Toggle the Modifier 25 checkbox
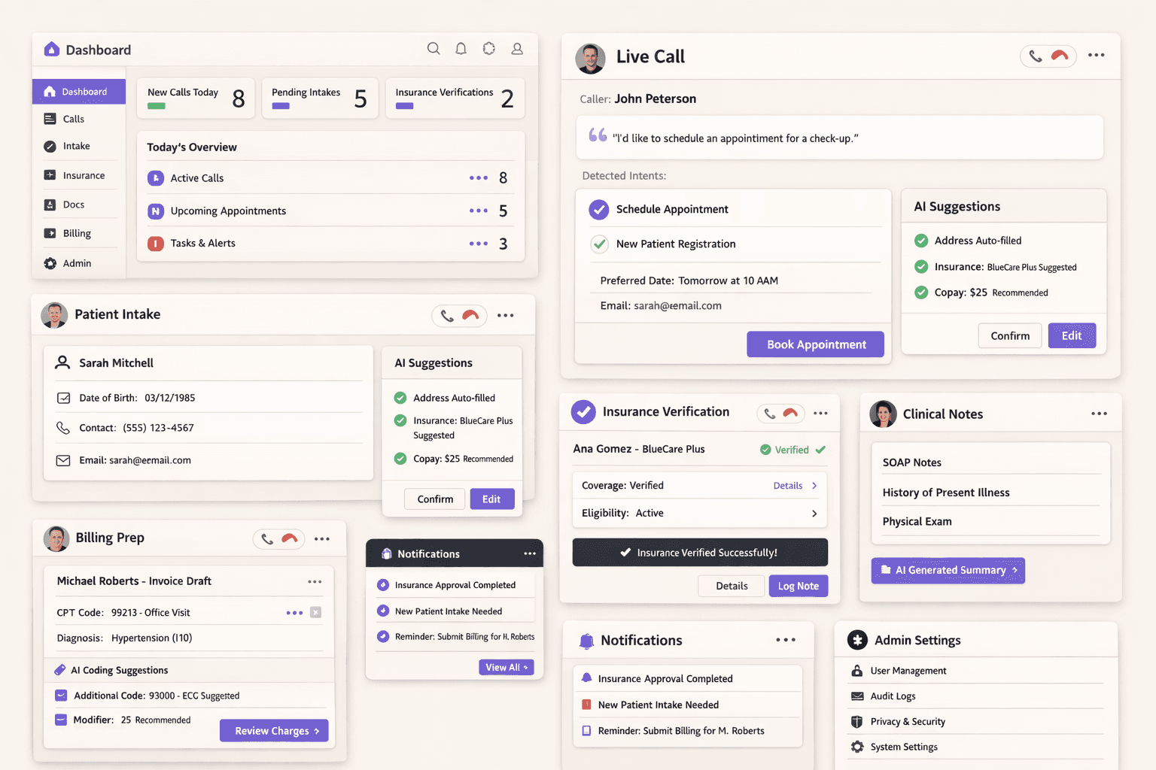The width and height of the screenshot is (1156, 770). coord(61,720)
